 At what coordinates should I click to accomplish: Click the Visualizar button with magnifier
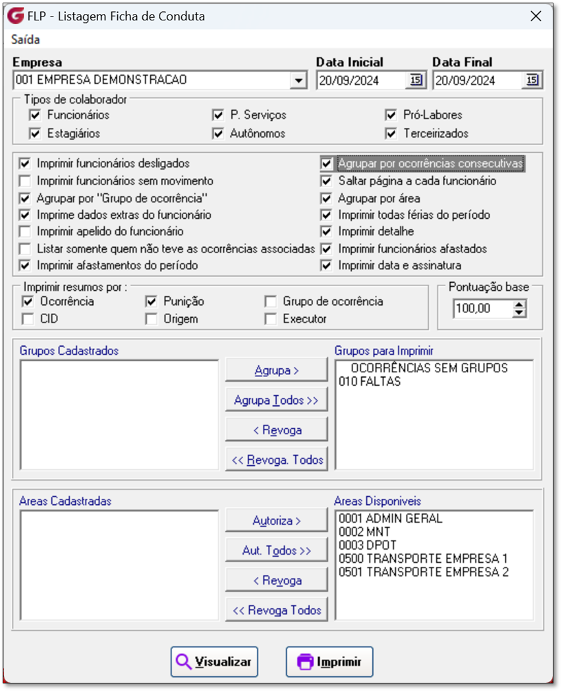[214, 662]
